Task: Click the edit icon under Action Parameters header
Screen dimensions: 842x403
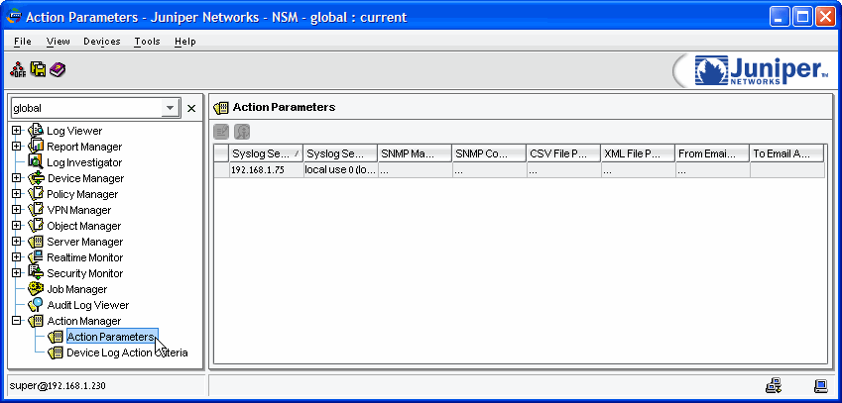Action: click(x=221, y=132)
